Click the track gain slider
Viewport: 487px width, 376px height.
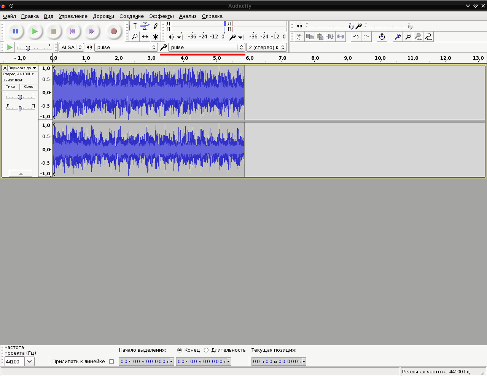20,97
